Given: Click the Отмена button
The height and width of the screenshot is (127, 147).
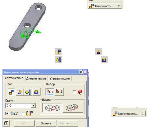Looking at the screenshot, I should pyautogui.click(x=46, y=123).
